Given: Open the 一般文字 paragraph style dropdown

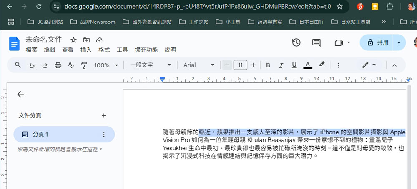Looking at the screenshot, I should click(x=150, y=65).
